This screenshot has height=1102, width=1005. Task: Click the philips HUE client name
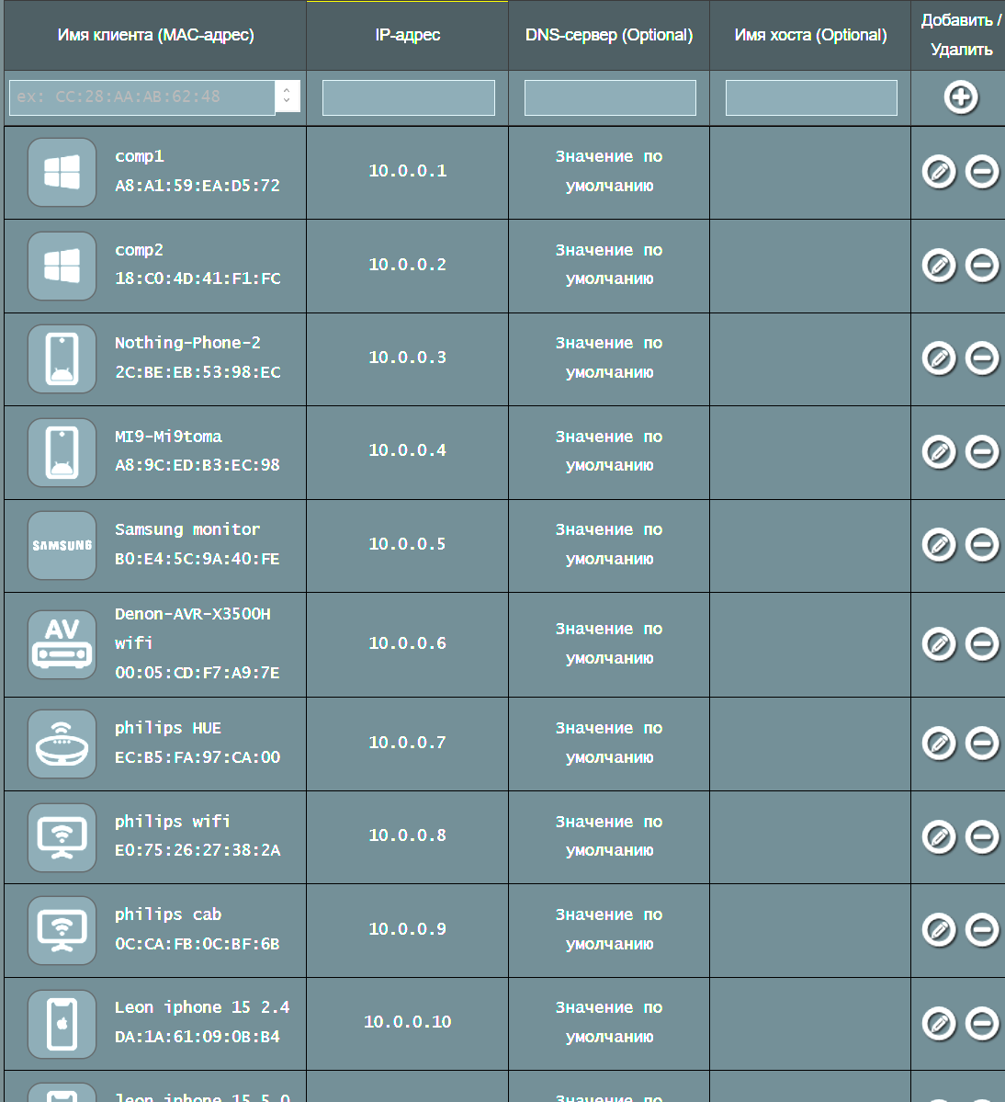coord(168,728)
